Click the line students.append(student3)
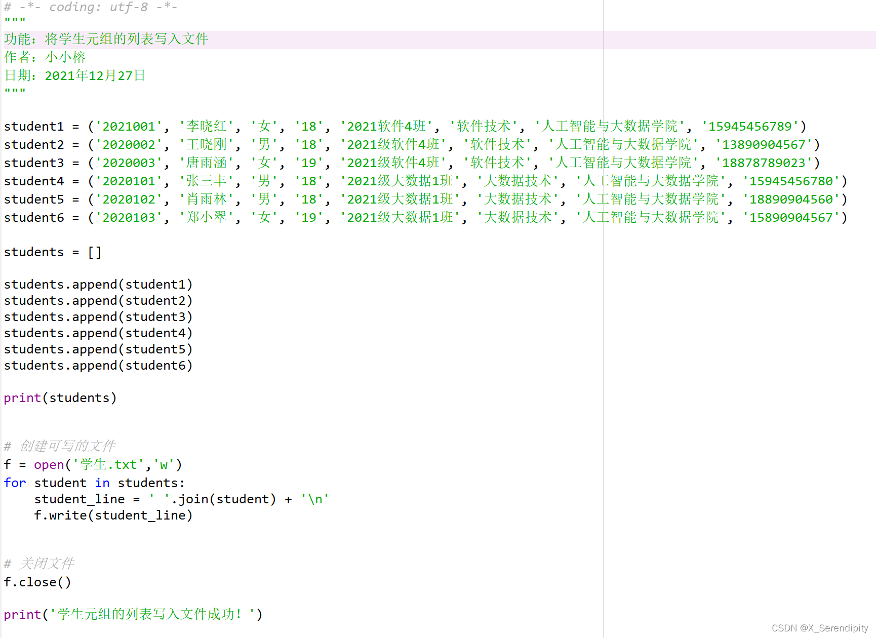The width and height of the screenshot is (876, 638). [x=98, y=316]
